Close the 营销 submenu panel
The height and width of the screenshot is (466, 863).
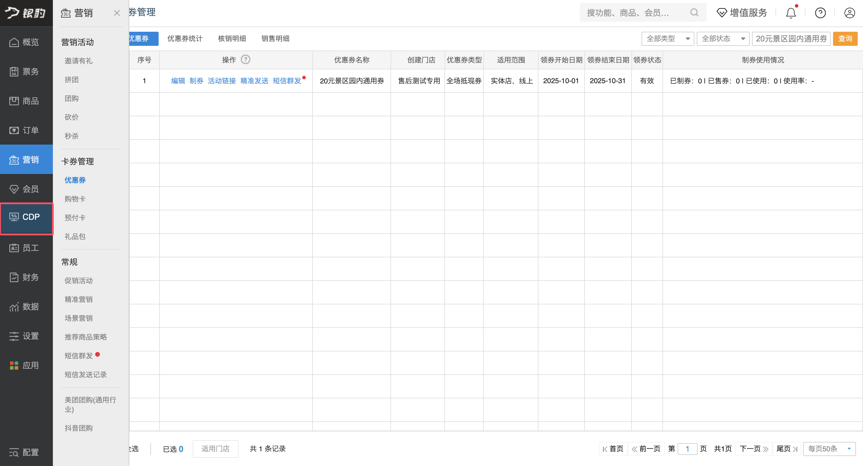(117, 13)
